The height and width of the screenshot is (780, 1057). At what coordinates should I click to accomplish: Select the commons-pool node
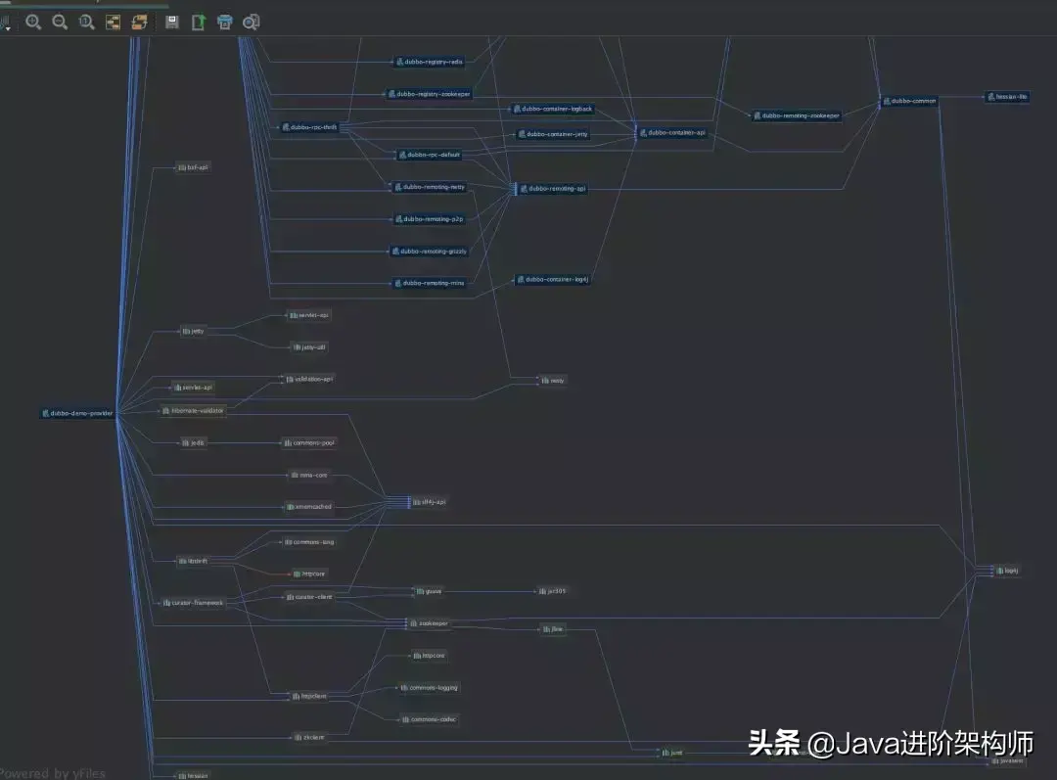[x=309, y=443]
